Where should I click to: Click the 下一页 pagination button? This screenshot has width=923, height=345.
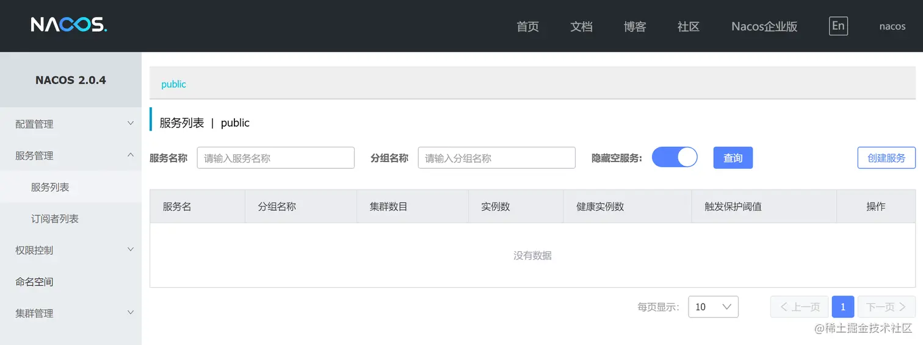coord(886,307)
